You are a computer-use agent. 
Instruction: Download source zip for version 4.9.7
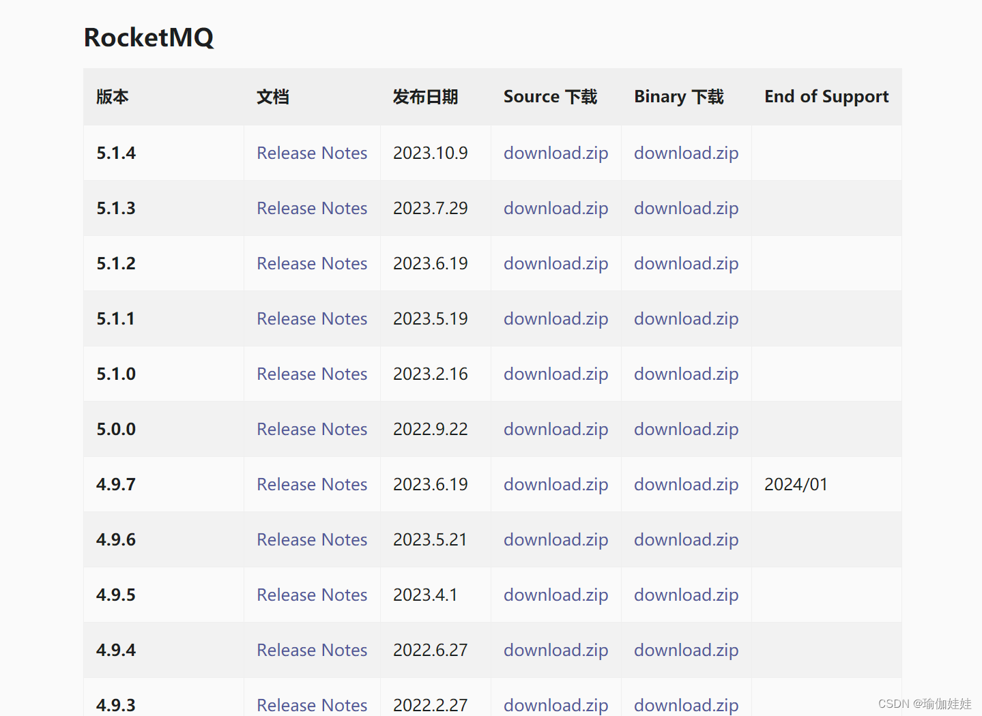[x=555, y=484]
